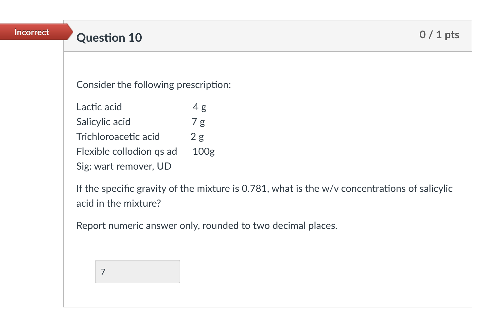Click the red Incorrect status badge
The height and width of the screenshot is (325, 498).
32,32
